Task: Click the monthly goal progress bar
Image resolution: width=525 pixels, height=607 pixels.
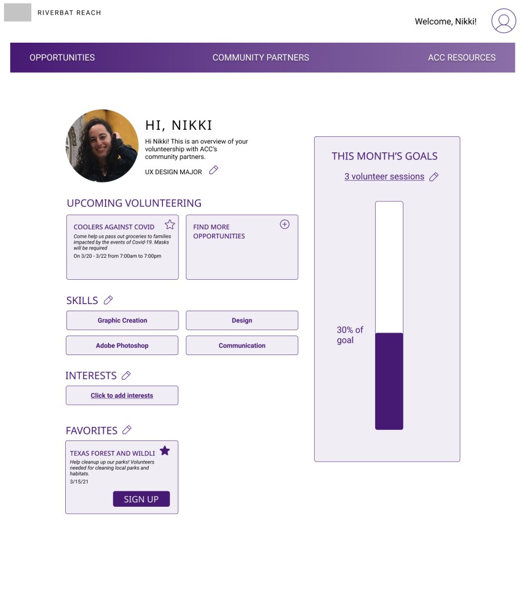Action: 389,315
